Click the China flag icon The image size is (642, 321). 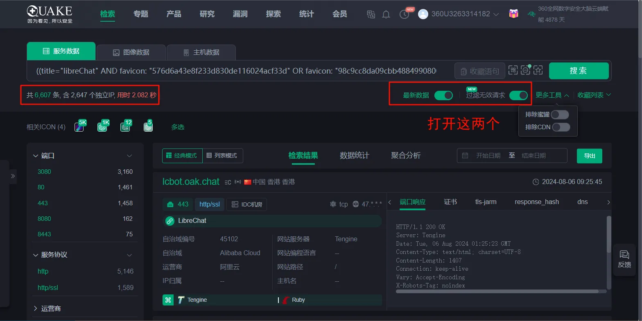[x=248, y=182]
